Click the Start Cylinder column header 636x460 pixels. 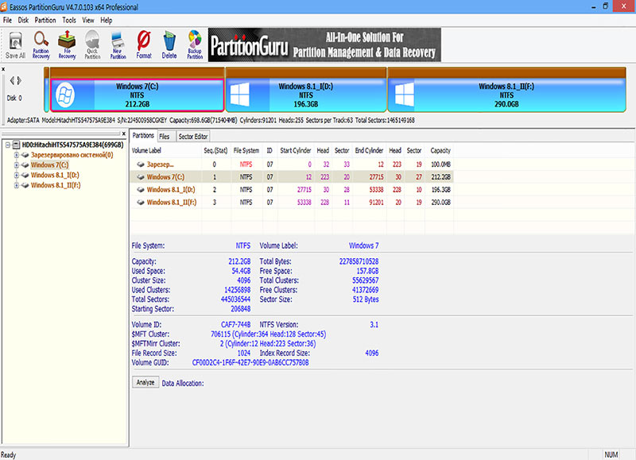point(295,150)
